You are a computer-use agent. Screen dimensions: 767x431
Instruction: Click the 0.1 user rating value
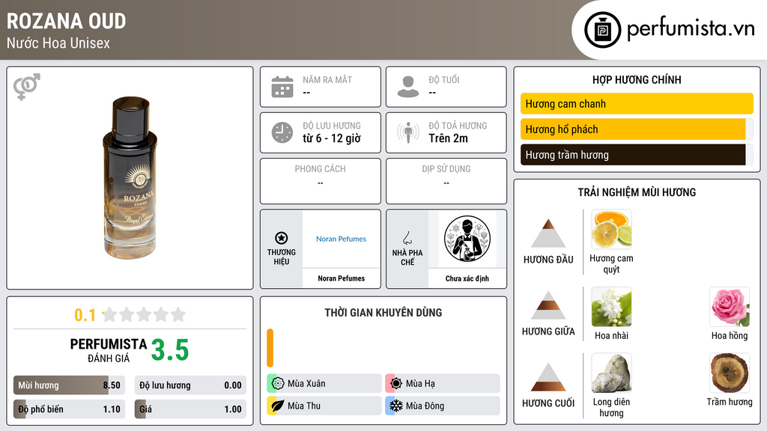[x=85, y=315]
